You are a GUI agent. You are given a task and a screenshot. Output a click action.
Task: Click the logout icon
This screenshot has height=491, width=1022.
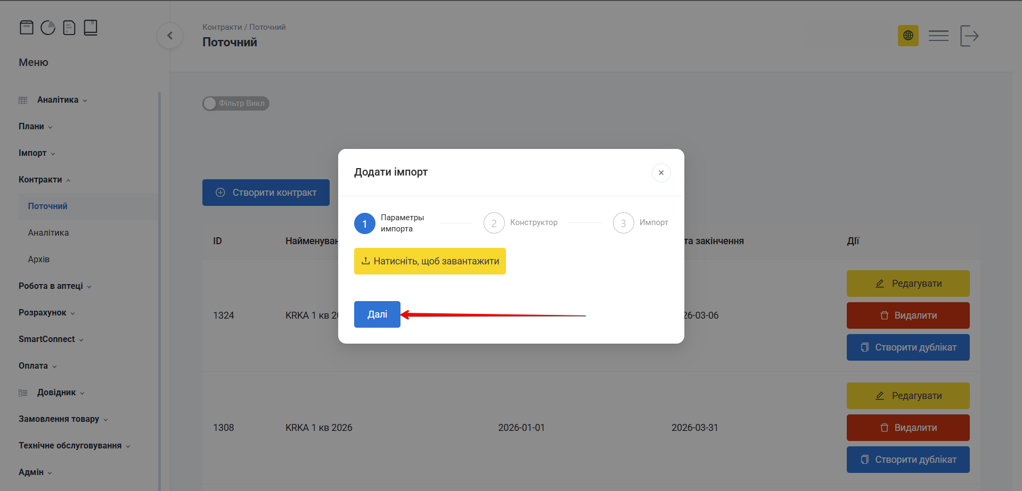click(x=969, y=36)
